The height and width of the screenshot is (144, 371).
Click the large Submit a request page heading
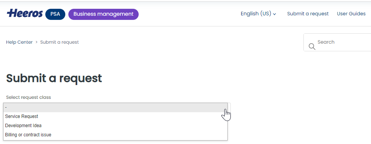54,78
